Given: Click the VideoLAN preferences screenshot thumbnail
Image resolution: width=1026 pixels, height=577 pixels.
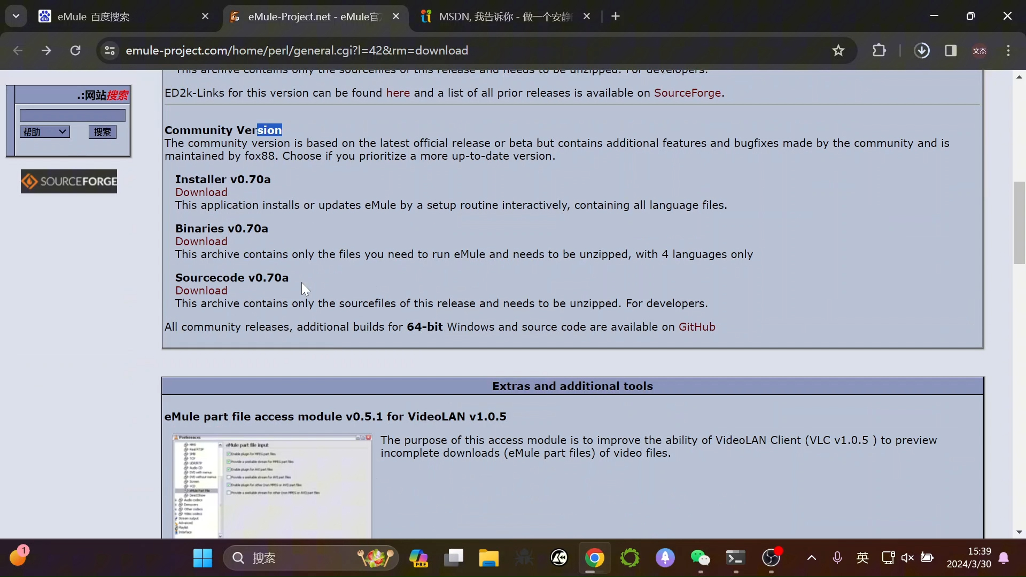Looking at the screenshot, I should [272, 486].
